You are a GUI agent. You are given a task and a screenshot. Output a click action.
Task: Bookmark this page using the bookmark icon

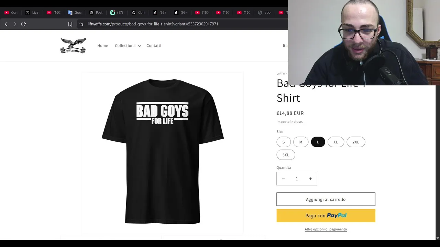pyautogui.click(x=70, y=24)
